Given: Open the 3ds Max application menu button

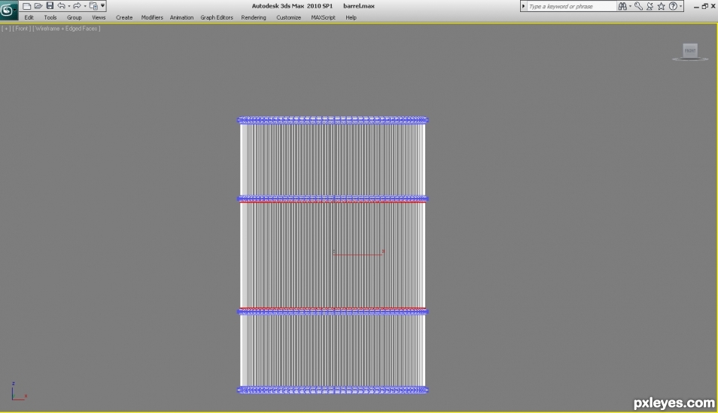Looking at the screenshot, I should coord(8,10).
